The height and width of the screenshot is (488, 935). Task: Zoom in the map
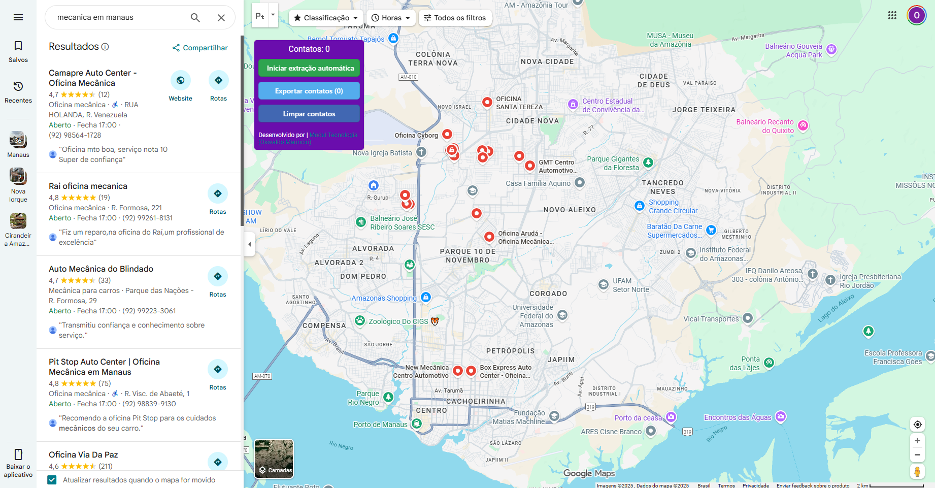[x=917, y=441]
